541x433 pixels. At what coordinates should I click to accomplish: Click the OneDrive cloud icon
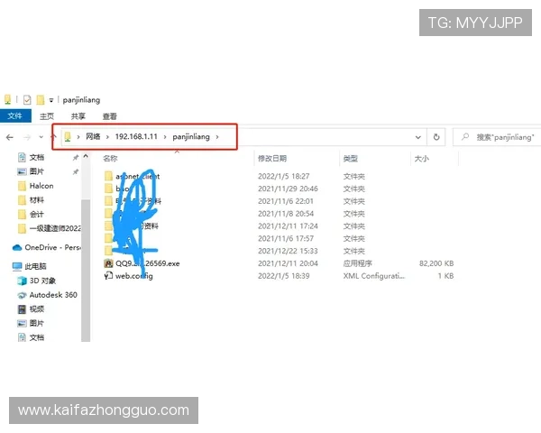tap(17, 247)
